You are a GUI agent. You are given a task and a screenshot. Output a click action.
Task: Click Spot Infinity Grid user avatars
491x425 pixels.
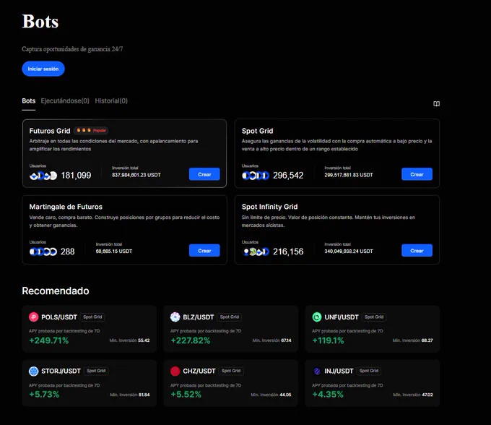256,252
